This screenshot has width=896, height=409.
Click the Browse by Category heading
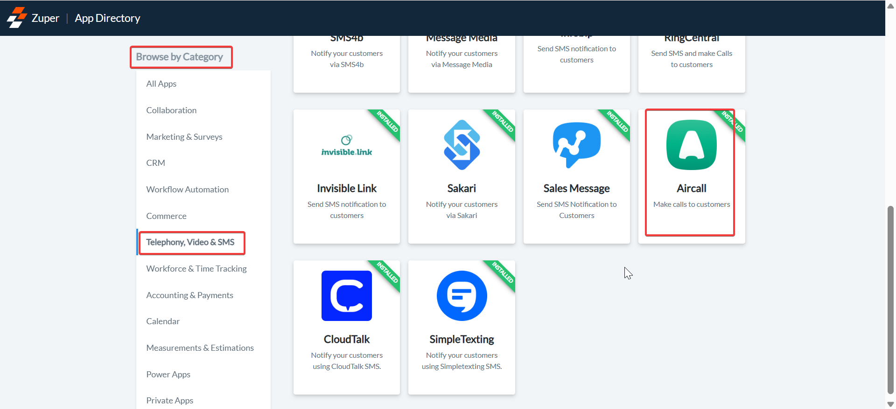coord(179,57)
